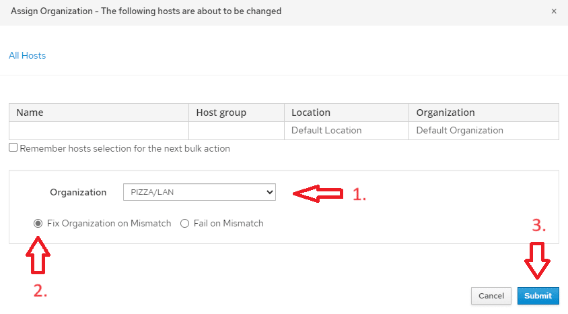Close the Assign Organization dialog
The image size is (568, 314).
[x=553, y=11]
